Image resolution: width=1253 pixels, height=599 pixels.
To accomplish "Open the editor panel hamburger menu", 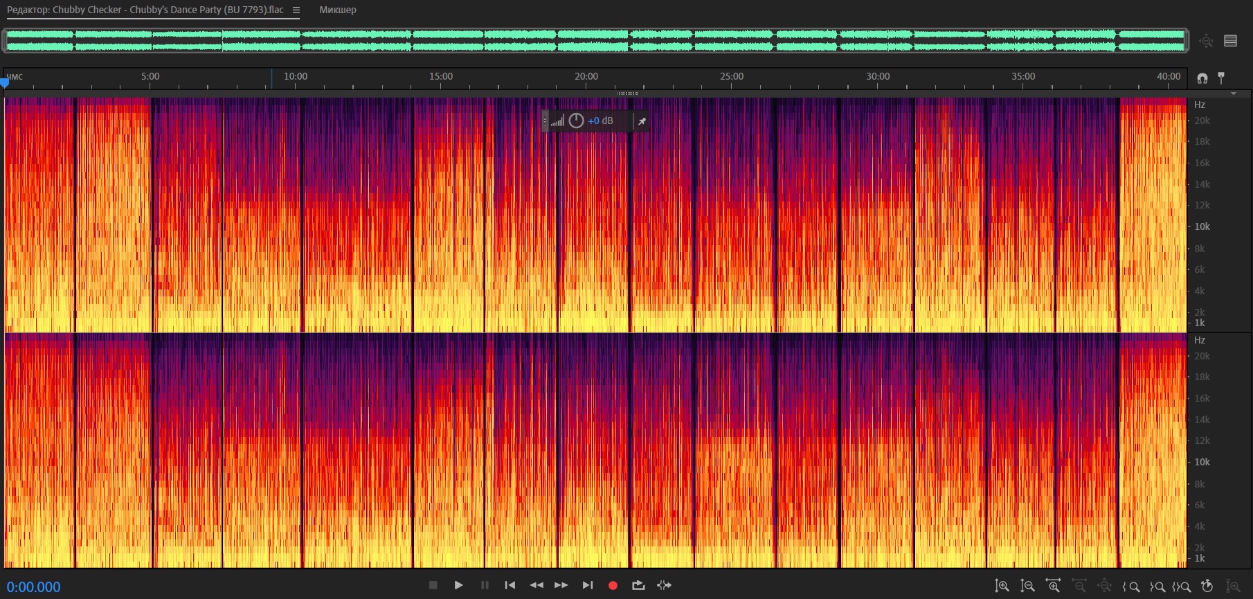I will click(x=296, y=10).
